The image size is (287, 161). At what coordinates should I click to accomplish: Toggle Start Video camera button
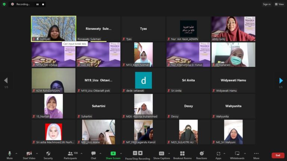(29, 155)
